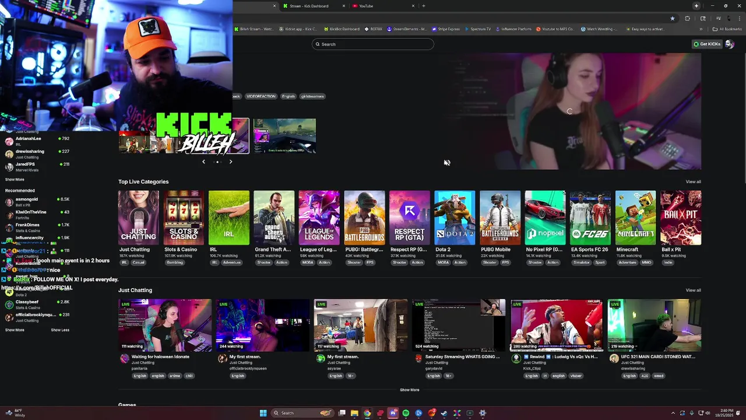Open drewissharing's channel in the sidebar
Screen dimensions: 746x420
pyautogui.click(x=37, y=154)
